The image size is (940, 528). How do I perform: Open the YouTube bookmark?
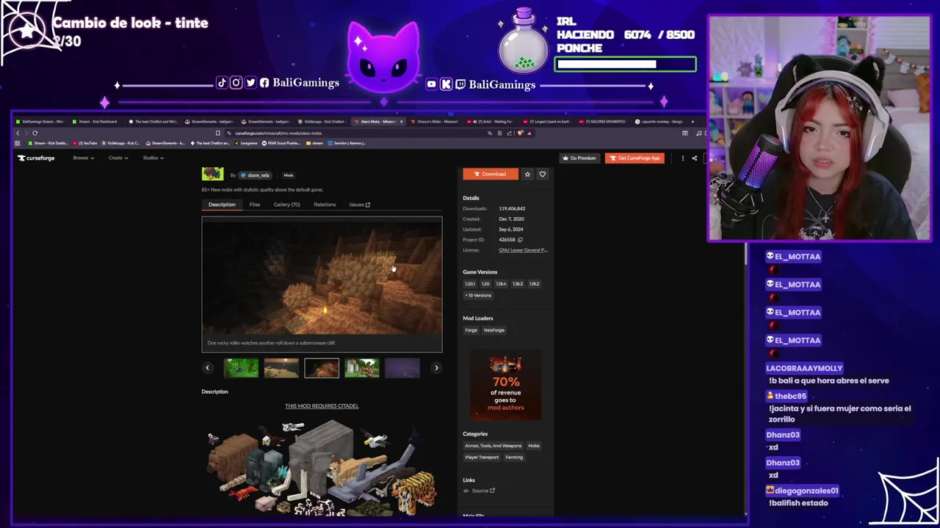click(85, 143)
